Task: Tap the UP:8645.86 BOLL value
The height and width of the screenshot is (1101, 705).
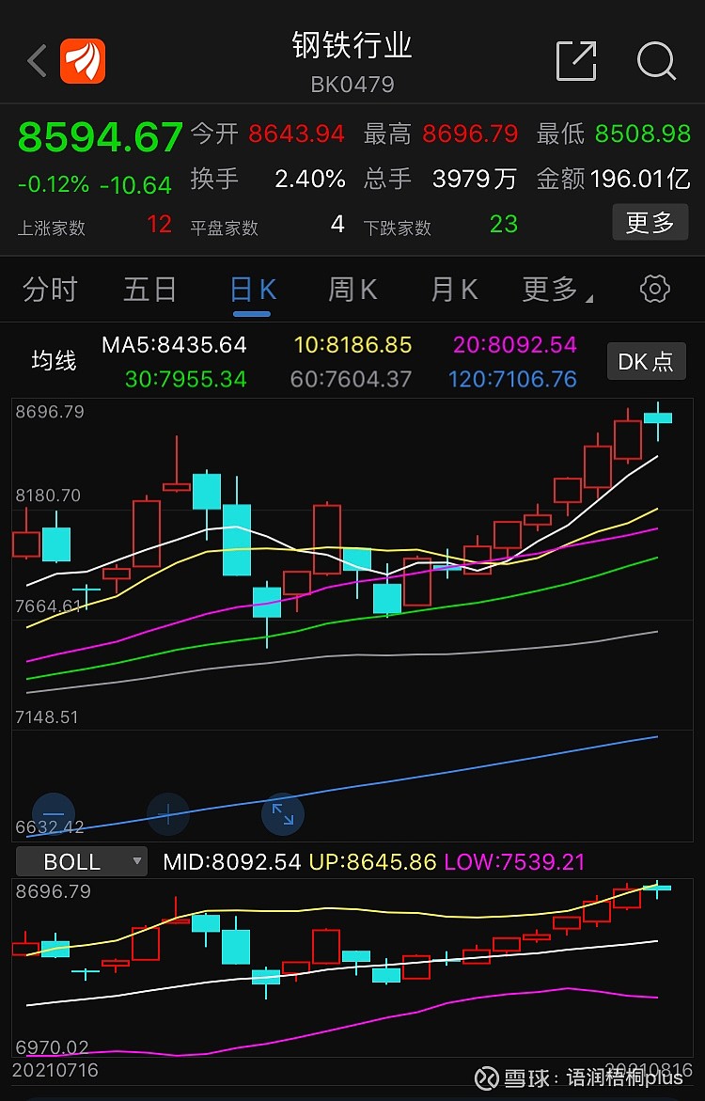Action: [x=373, y=861]
